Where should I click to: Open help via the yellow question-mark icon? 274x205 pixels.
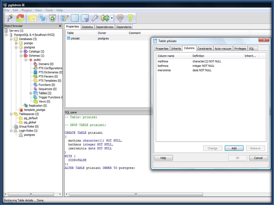point(130,18)
